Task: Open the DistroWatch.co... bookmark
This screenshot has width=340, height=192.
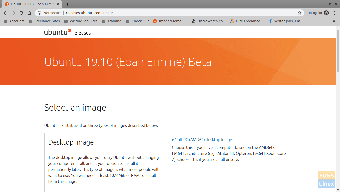Action: (x=208, y=21)
